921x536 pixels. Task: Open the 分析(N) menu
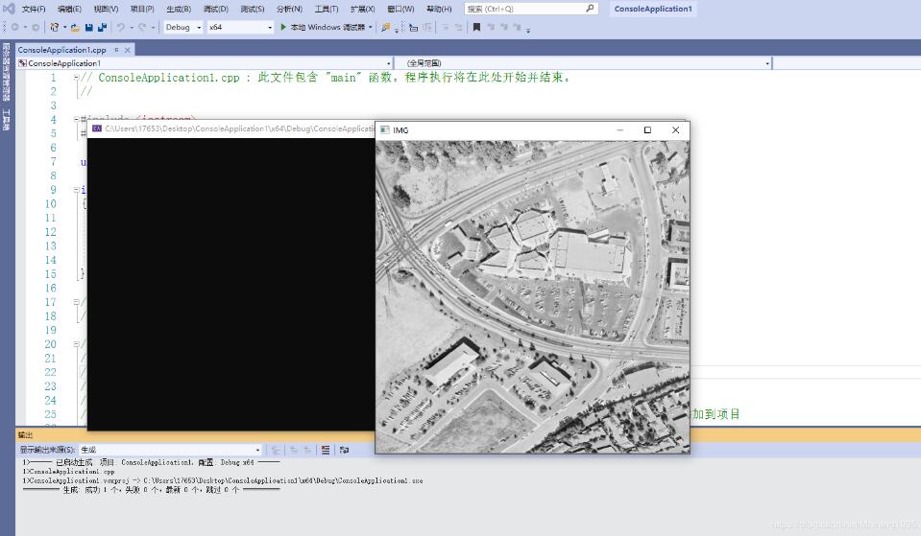pos(290,9)
